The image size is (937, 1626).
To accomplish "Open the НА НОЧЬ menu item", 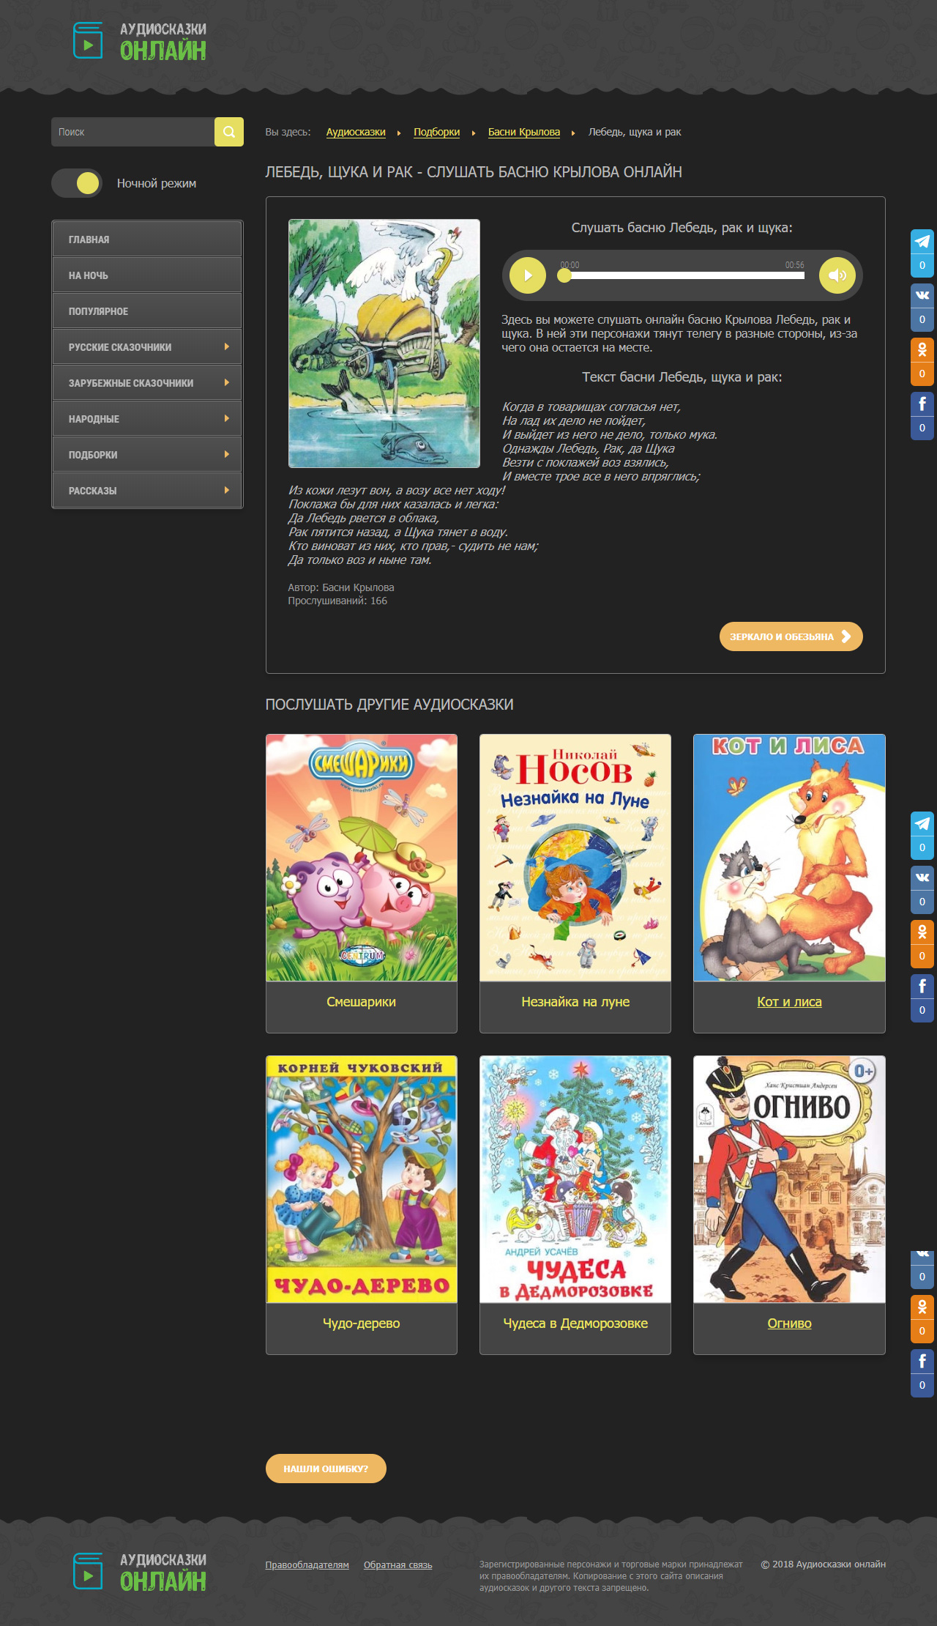I will (x=147, y=275).
